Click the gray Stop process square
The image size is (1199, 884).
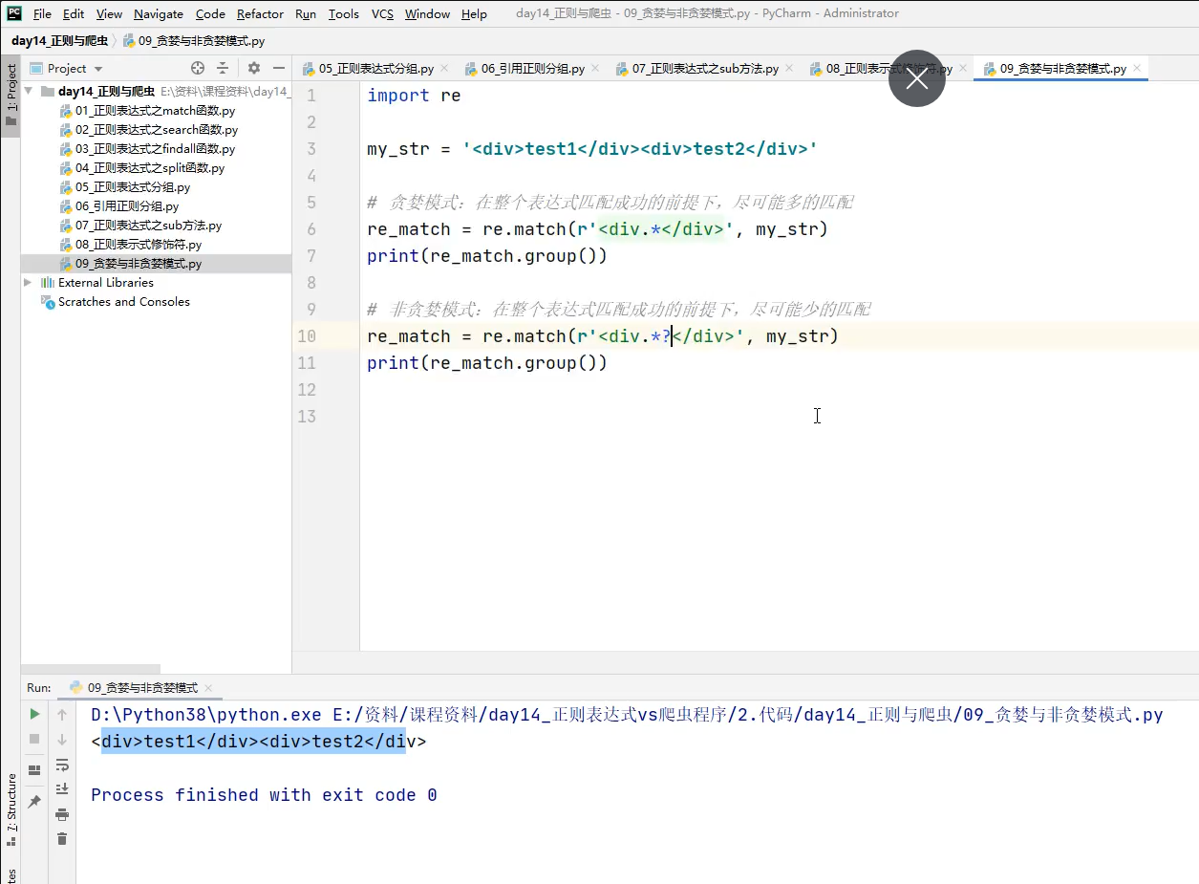[x=34, y=739]
